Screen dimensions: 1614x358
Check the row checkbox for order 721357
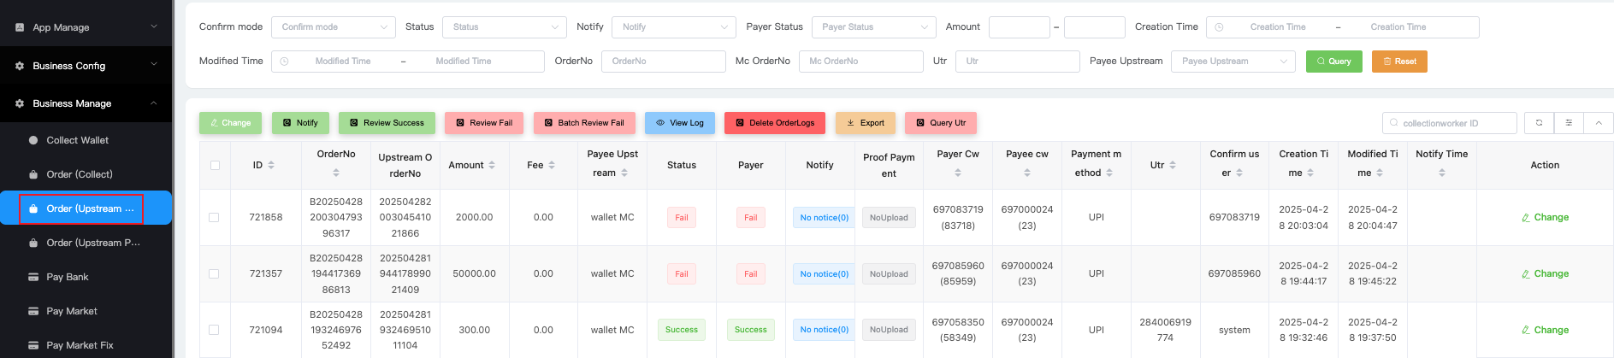click(214, 274)
